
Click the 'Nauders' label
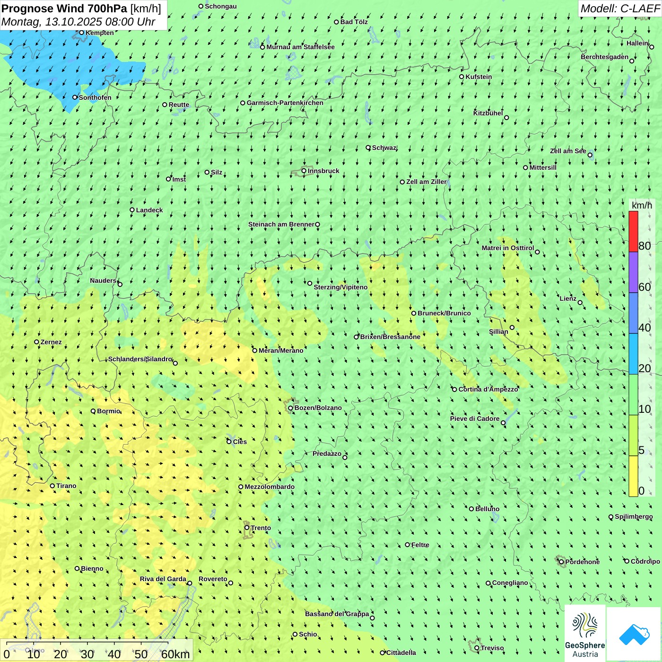103,280
